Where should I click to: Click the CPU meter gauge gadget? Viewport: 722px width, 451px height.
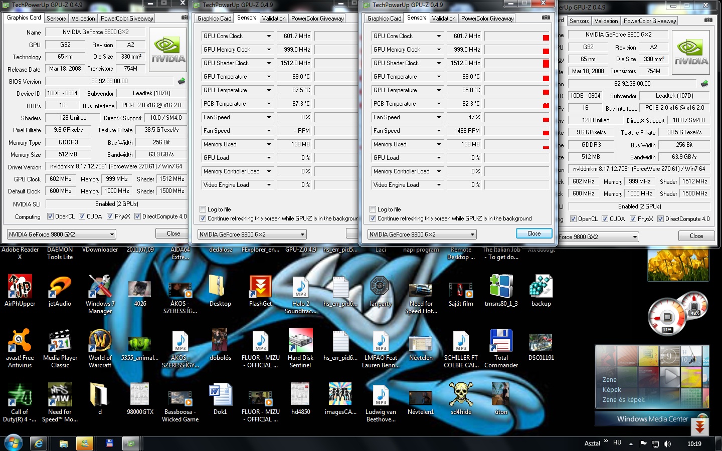(x=667, y=317)
